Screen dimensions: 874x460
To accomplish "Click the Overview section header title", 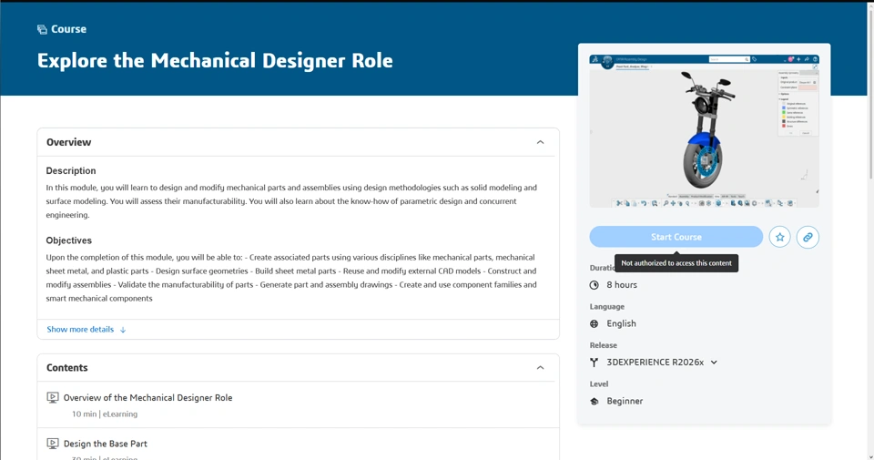I will tap(68, 142).
